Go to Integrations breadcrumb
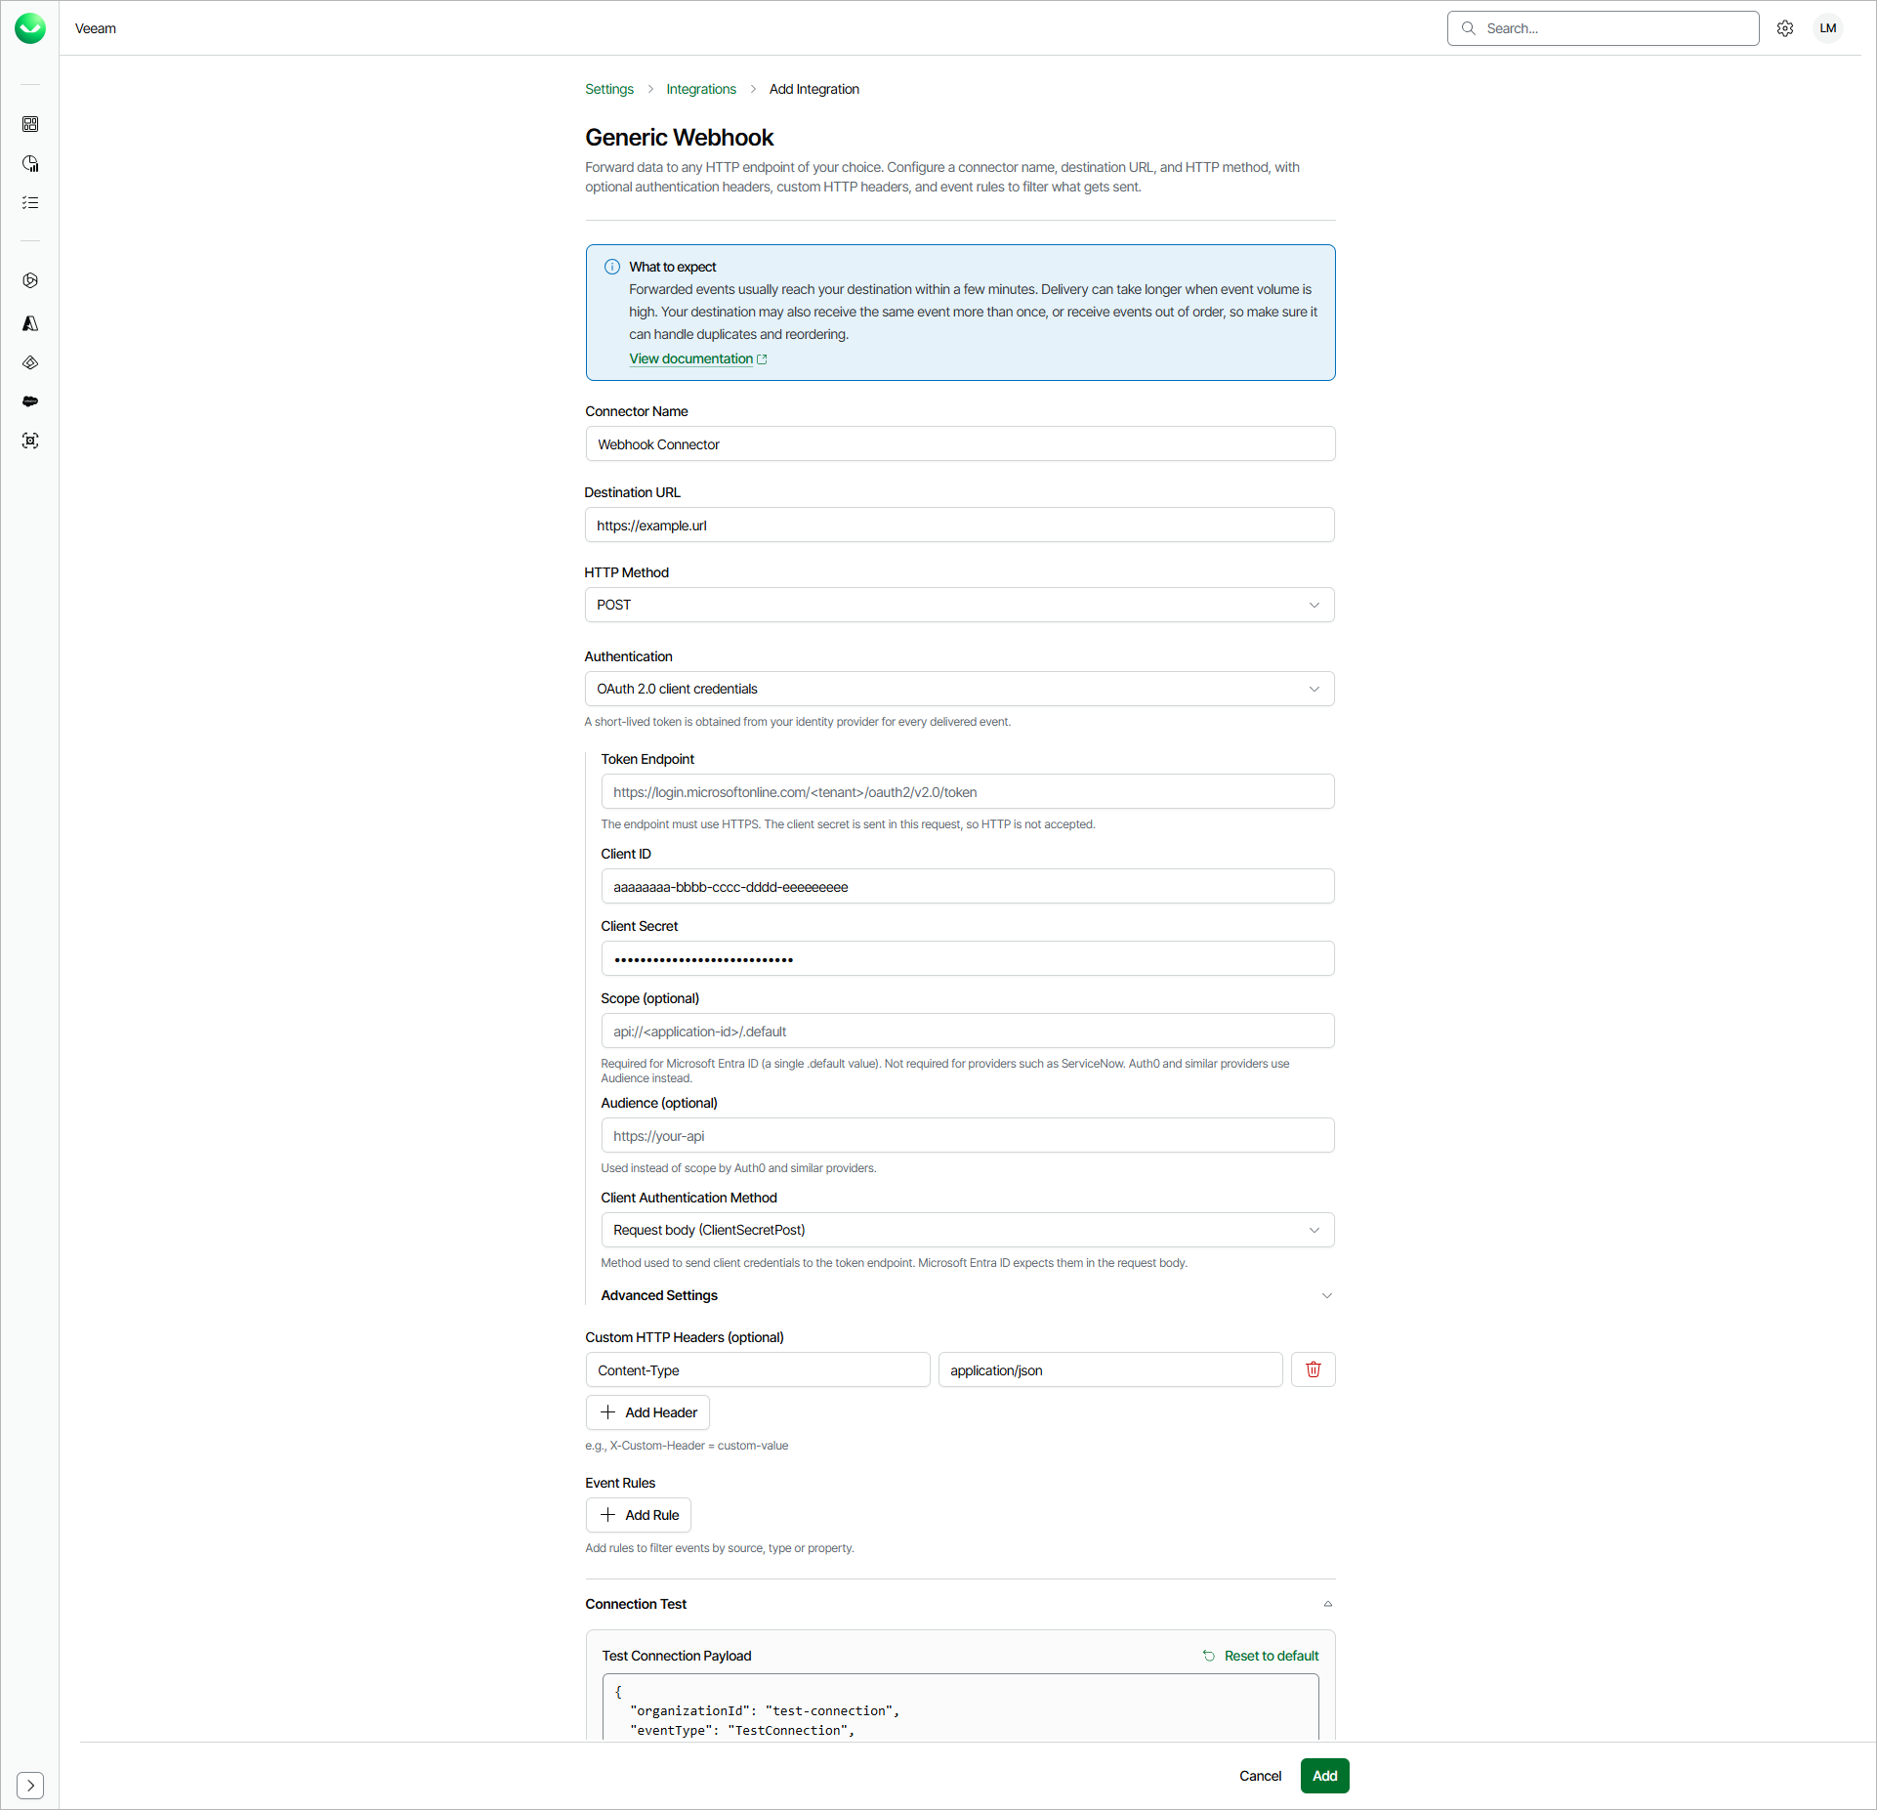The width and height of the screenshot is (1877, 1810). pyautogui.click(x=701, y=89)
